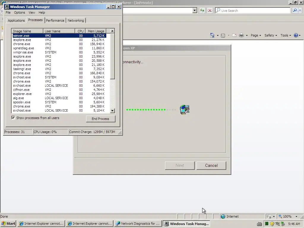Image resolution: width=304 pixels, height=228 pixels.
Task: Sort by Image Name column header
Action: (27, 31)
